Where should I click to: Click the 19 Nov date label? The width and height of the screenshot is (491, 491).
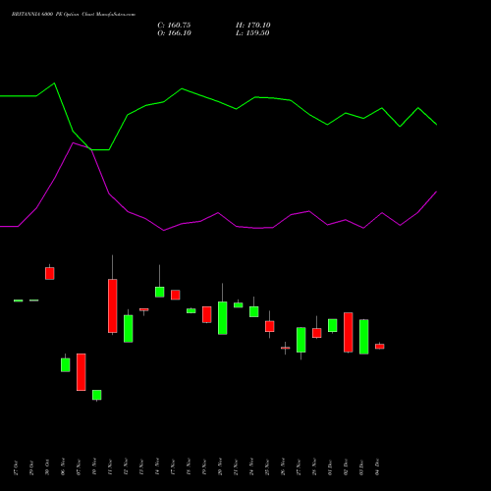pyautogui.click(x=204, y=466)
